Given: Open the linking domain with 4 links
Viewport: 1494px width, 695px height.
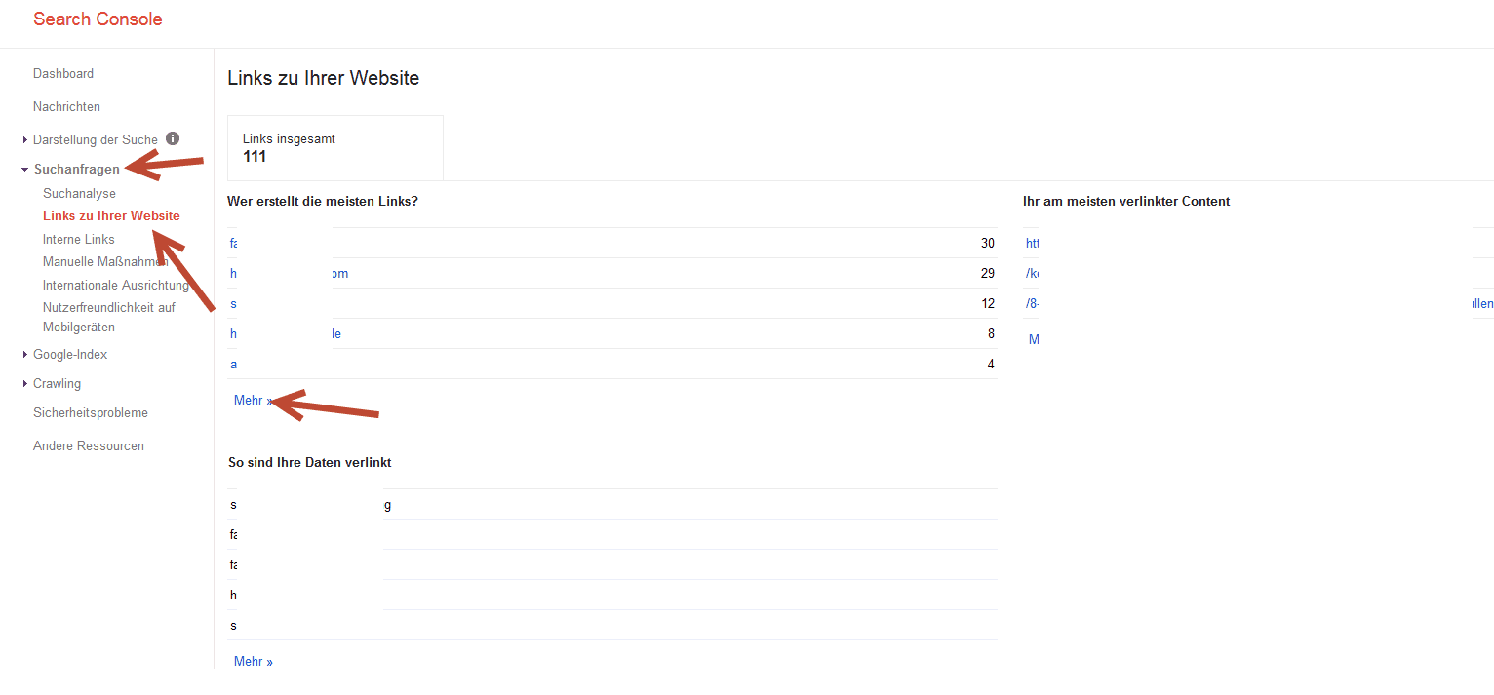Looking at the screenshot, I should [x=234, y=364].
